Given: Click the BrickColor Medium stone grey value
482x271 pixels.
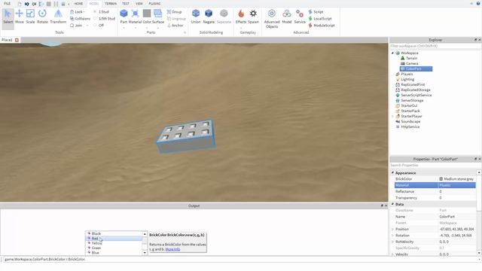Looking at the screenshot, I should pos(456,179).
